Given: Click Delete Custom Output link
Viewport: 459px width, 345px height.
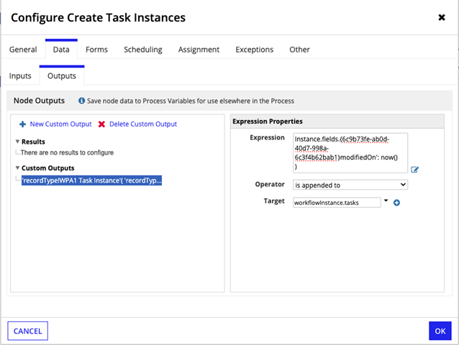Looking at the screenshot, I should pyautogui.click(x=143, y=124).
